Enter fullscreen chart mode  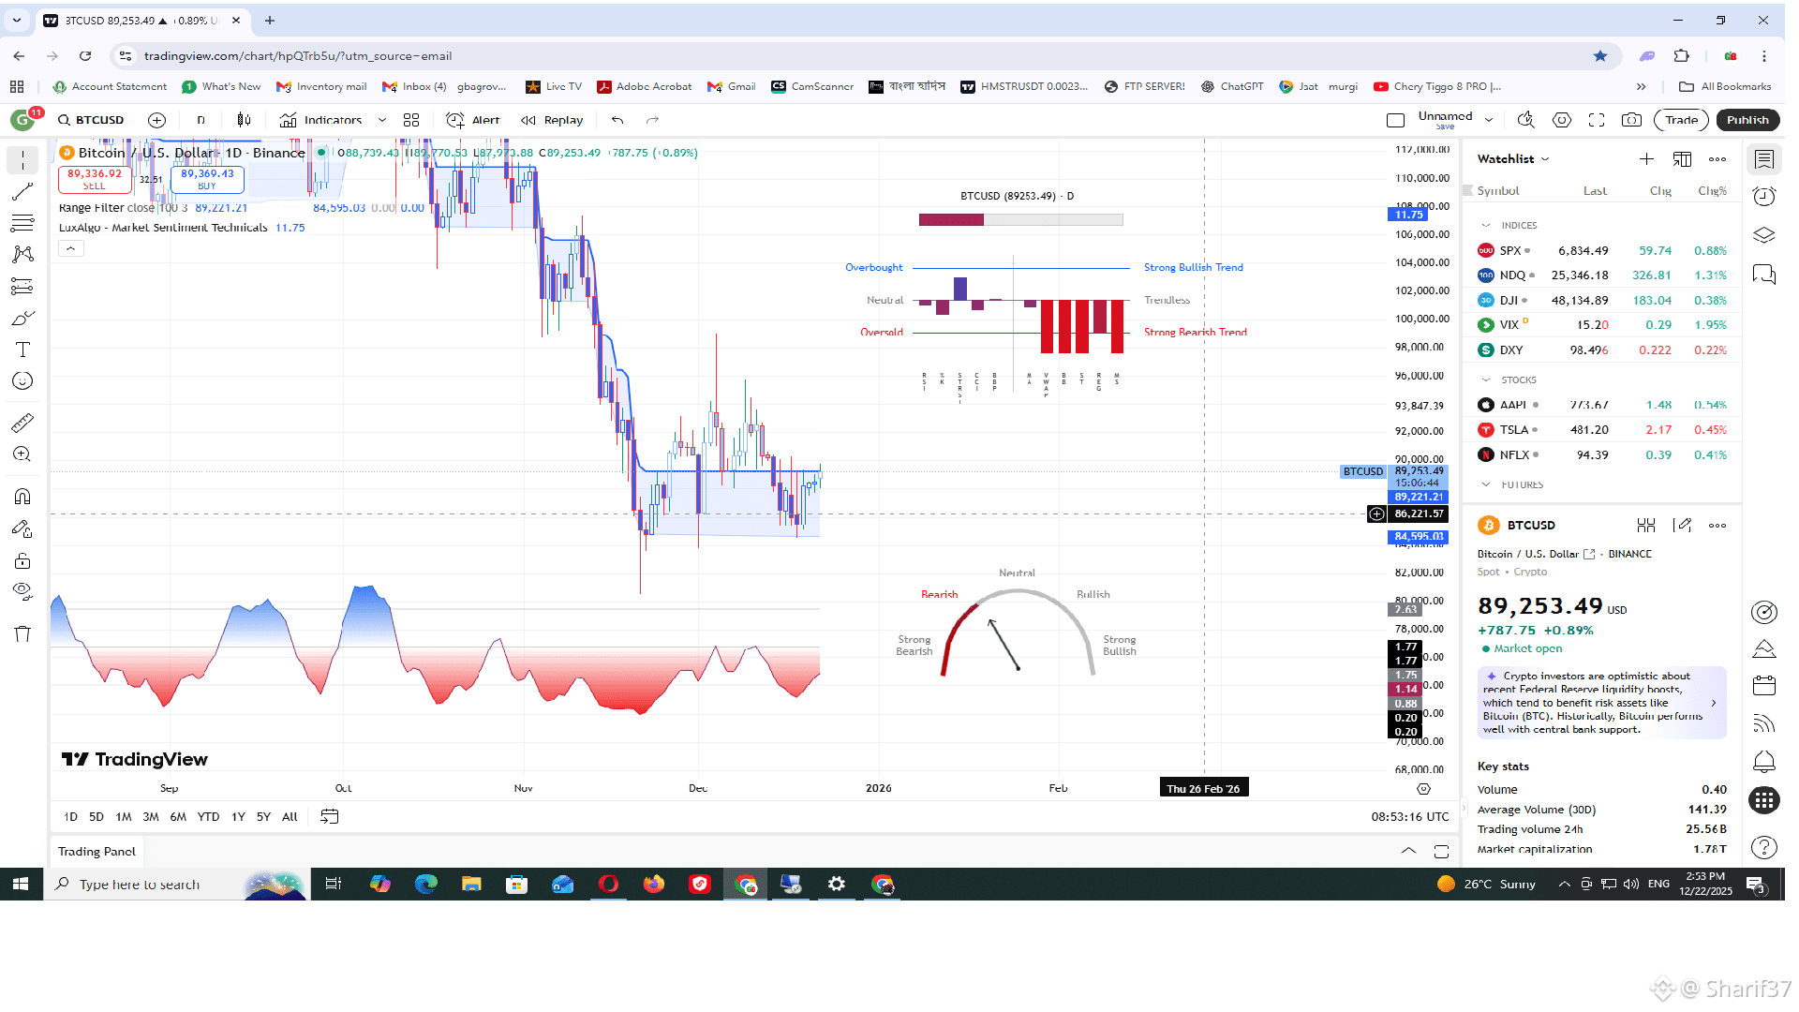1597,120
